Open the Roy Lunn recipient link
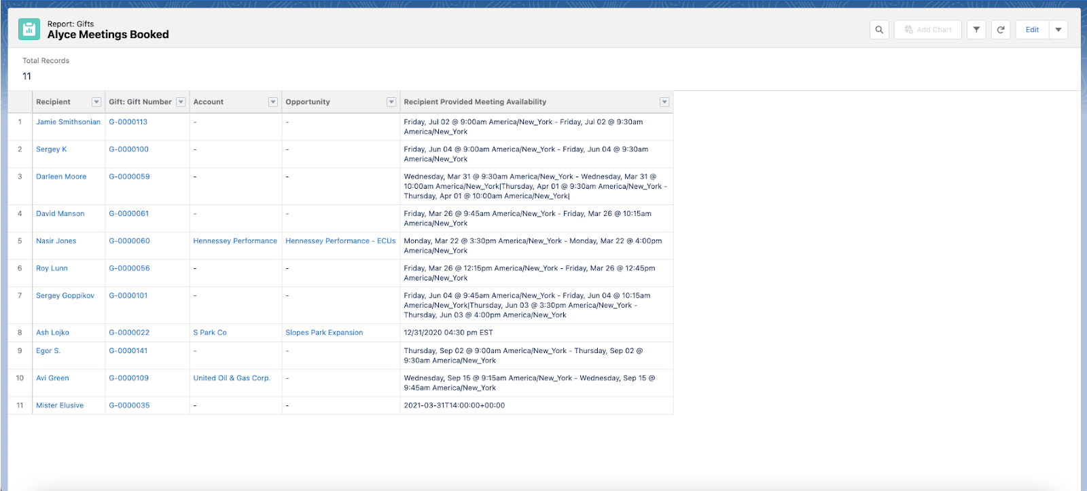1087x491 pixels. coord(52,268)
